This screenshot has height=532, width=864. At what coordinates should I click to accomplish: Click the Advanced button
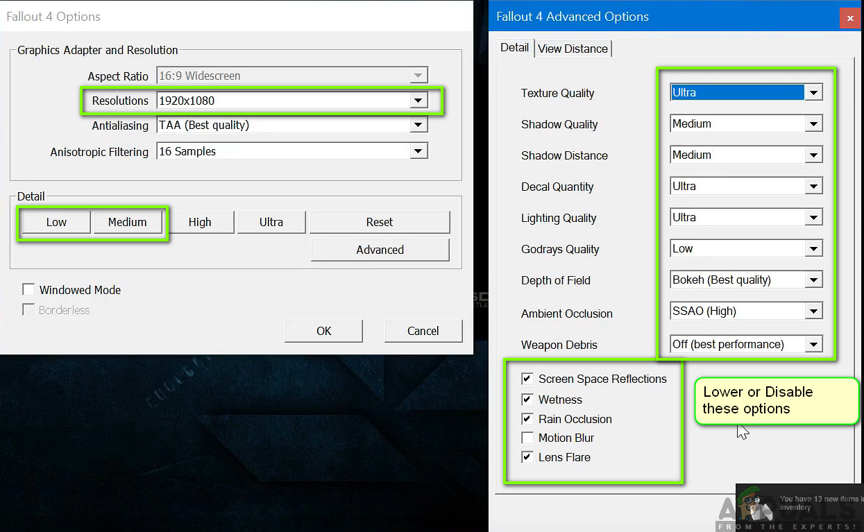(380, 250)
